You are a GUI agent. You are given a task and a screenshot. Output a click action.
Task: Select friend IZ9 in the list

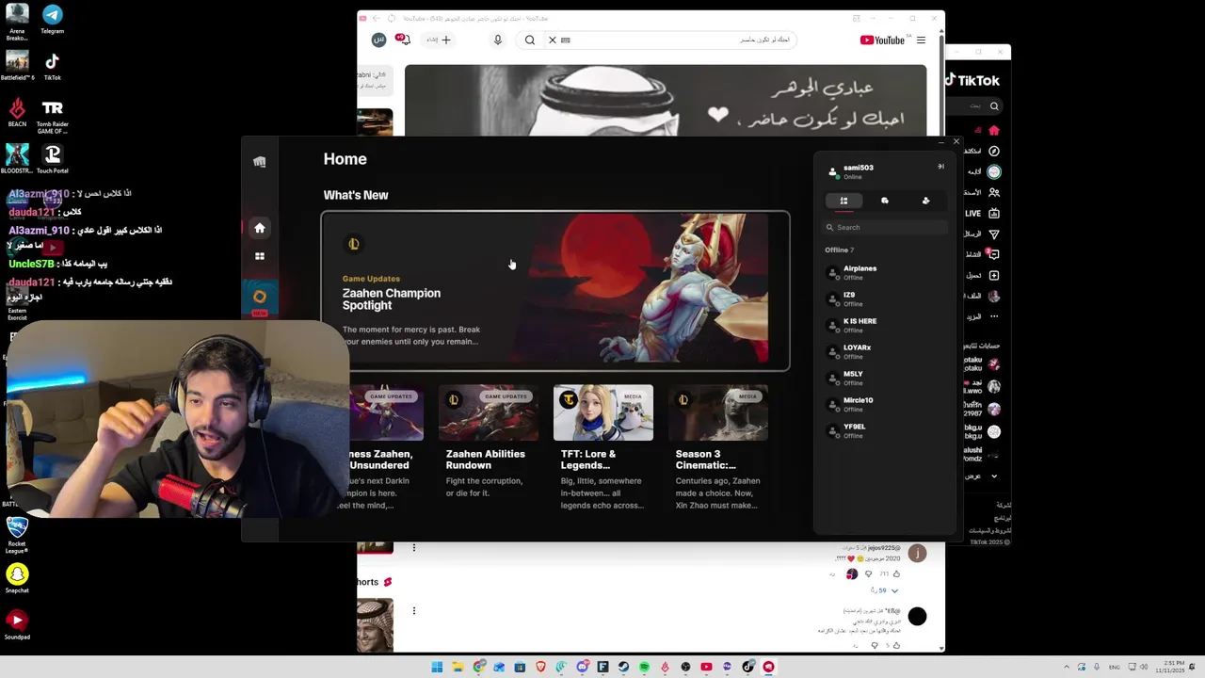(x=885, y=299)
